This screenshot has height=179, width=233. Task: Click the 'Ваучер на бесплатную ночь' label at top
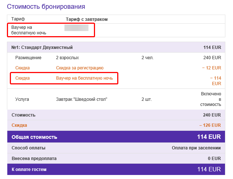29,30
